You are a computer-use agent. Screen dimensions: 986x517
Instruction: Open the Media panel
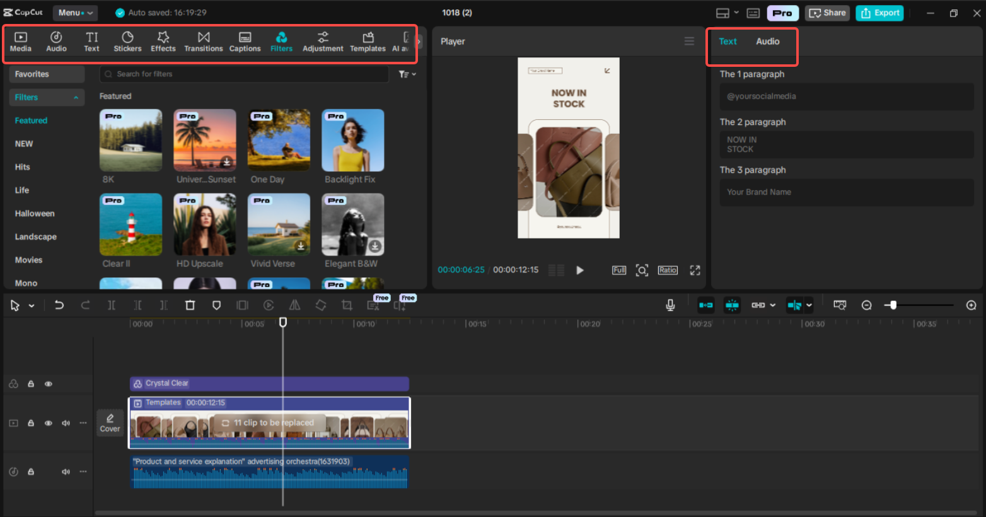(x=20, y=42)
